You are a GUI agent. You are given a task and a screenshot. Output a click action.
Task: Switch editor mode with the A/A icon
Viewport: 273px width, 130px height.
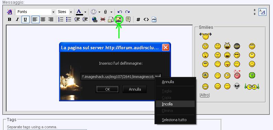coord(262,12)
